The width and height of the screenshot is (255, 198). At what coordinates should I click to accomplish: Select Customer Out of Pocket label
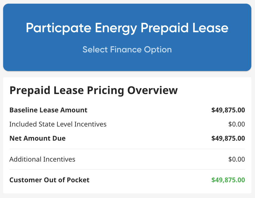pos(49,180)
